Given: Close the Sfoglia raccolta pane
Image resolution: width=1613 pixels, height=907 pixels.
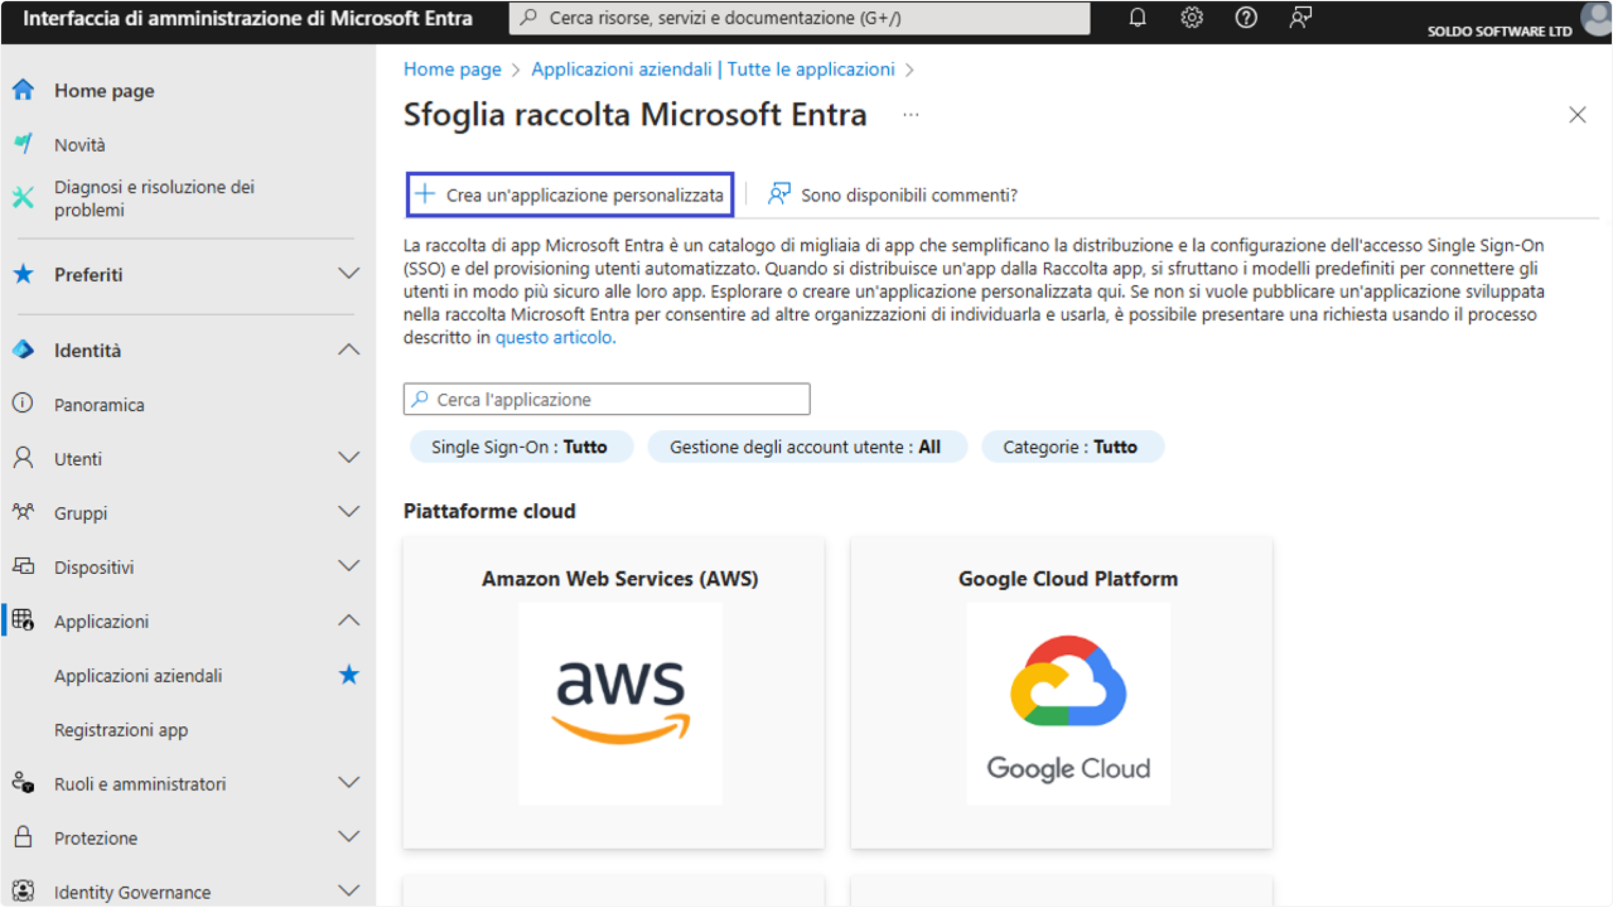Looking at the screenshot, I should pyautogui.click(x=1578, y=115).
